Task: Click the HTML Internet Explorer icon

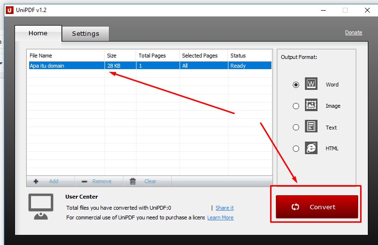Action: (311, 147)
